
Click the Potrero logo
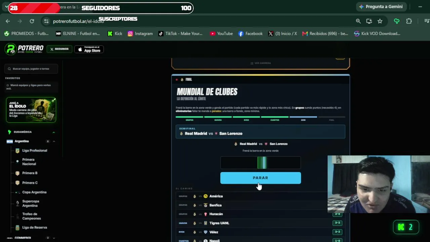pos(24,49)
